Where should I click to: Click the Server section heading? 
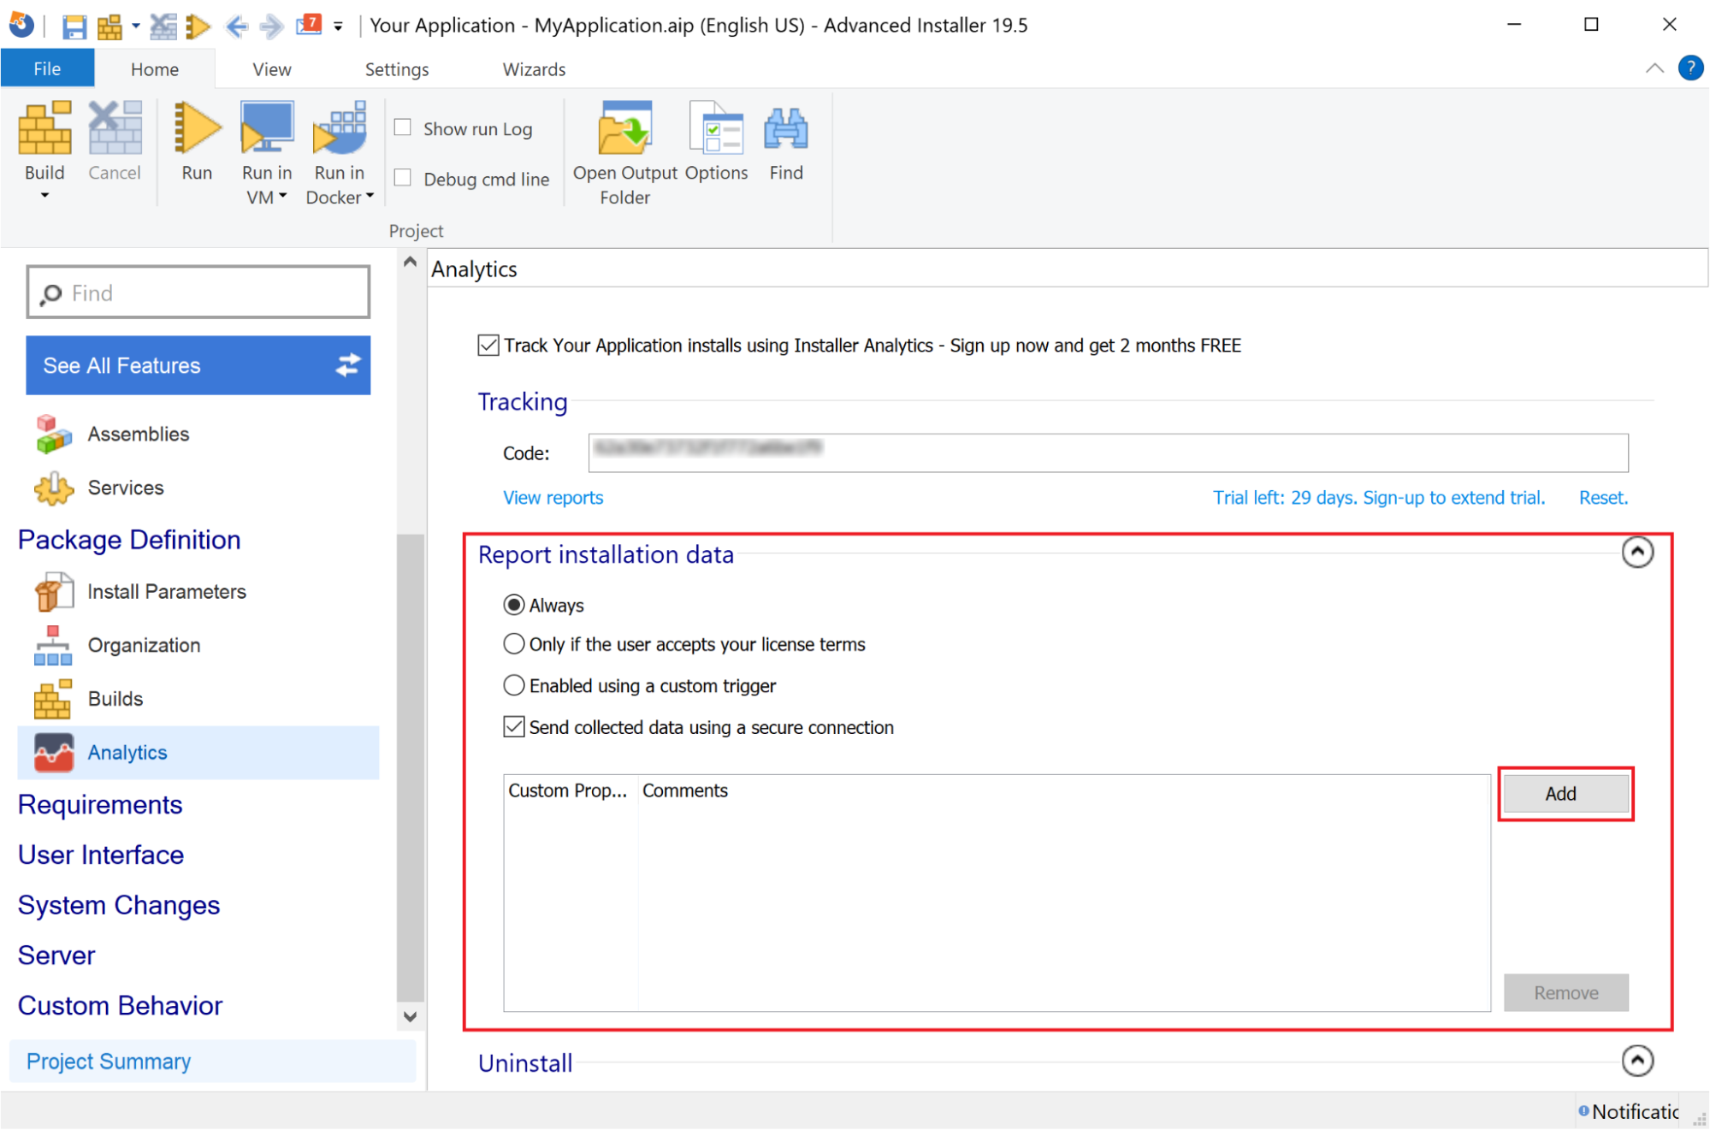[x=56, y=955]
